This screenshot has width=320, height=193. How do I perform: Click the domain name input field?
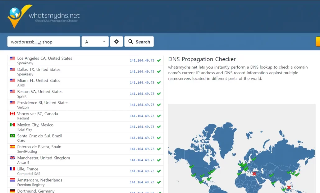(44, 42)
